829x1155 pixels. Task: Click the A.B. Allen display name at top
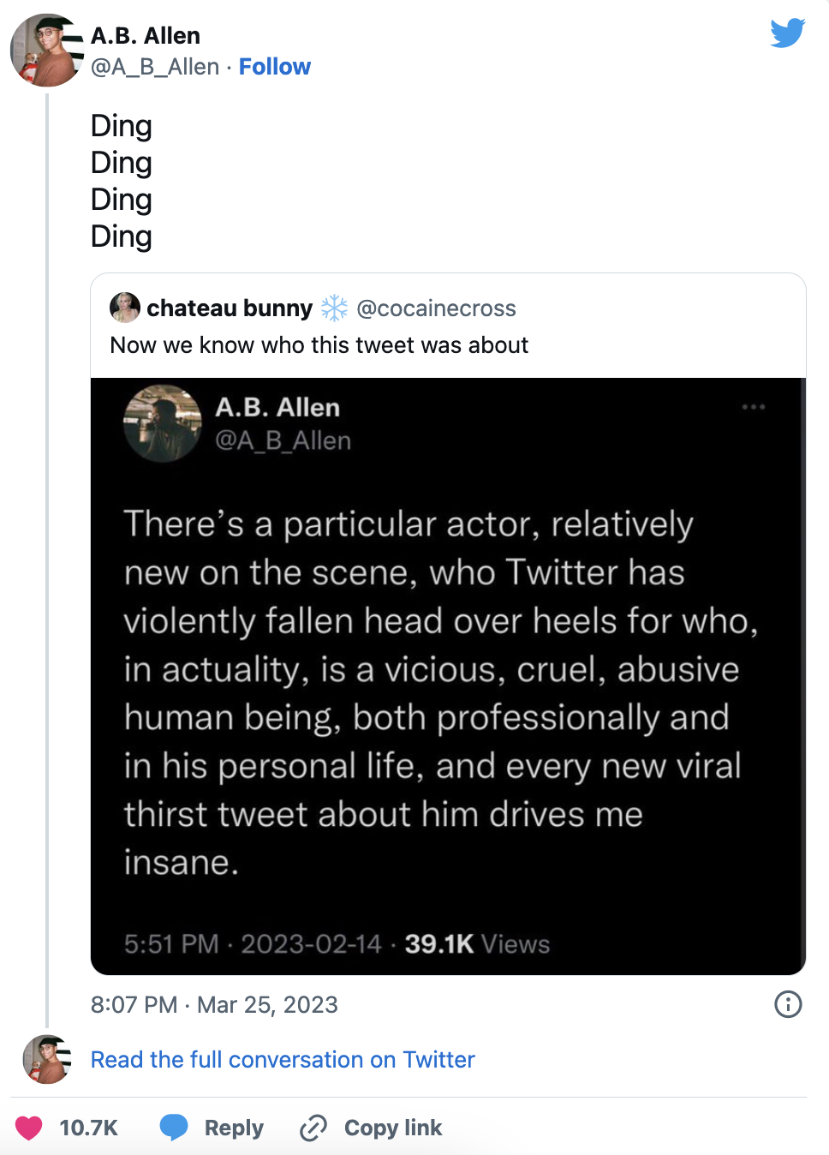point(146,36)
